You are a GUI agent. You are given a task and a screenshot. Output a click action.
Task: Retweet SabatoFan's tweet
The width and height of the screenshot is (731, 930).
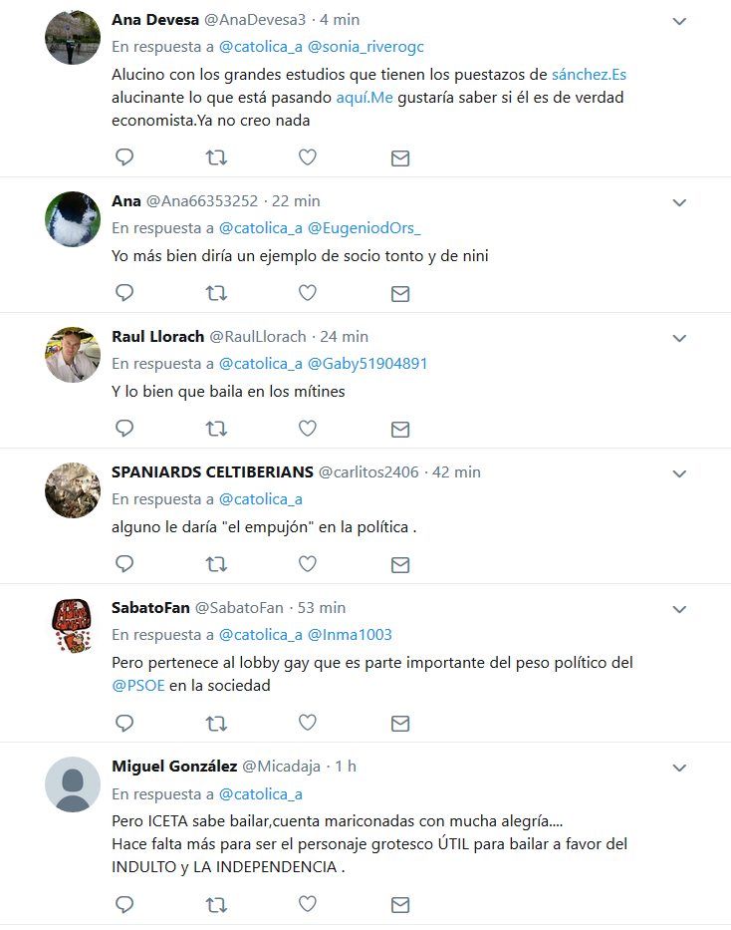tap(216, 723)
